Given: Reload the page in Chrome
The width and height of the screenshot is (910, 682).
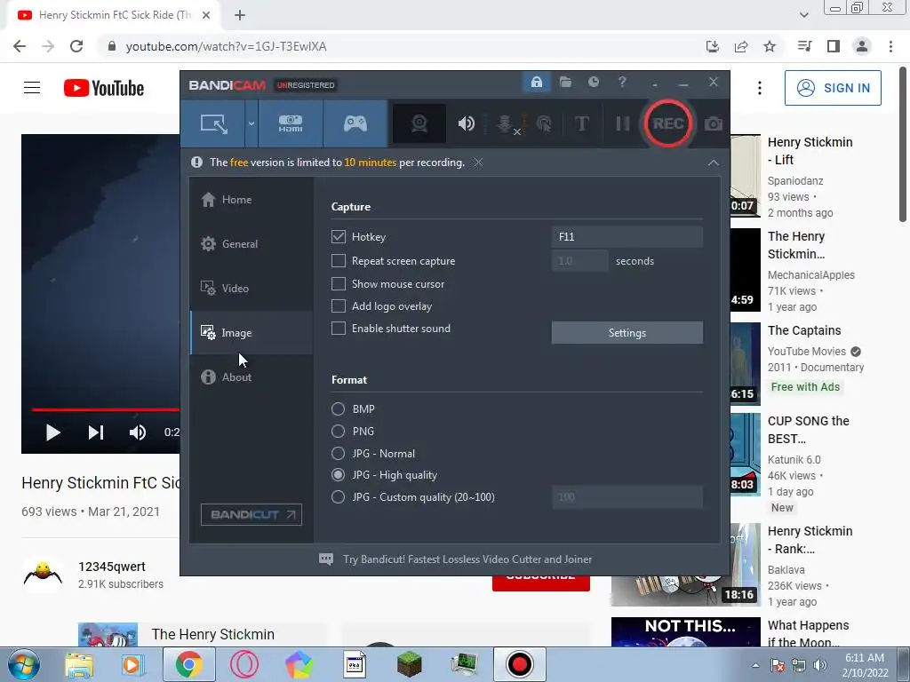Looking at the screenshot, I should click(x=76, y=46).
